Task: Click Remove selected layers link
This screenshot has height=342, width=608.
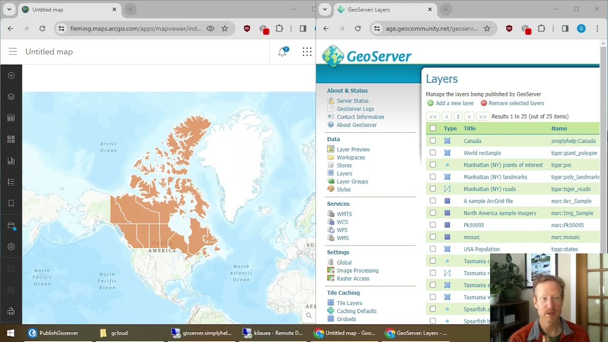Action: coord(516,103)
